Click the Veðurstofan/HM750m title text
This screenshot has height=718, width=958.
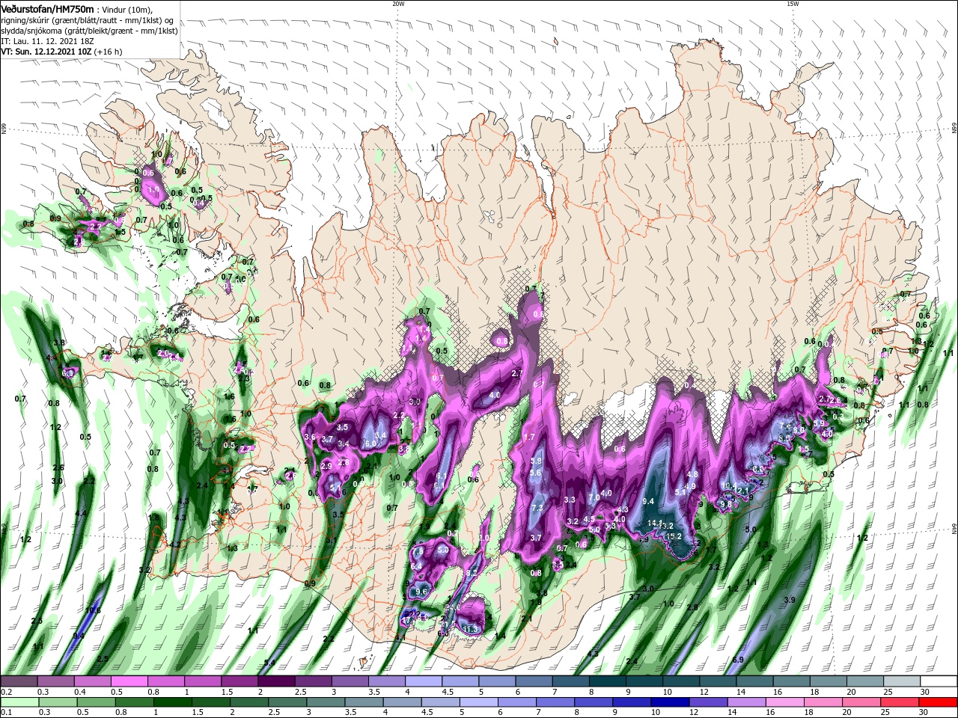(48, 8)
